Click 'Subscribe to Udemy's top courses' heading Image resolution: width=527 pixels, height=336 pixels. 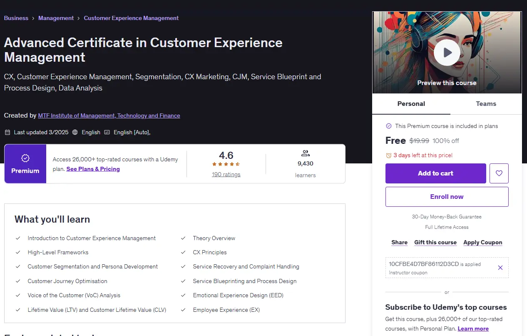click(x=446, y=307)
